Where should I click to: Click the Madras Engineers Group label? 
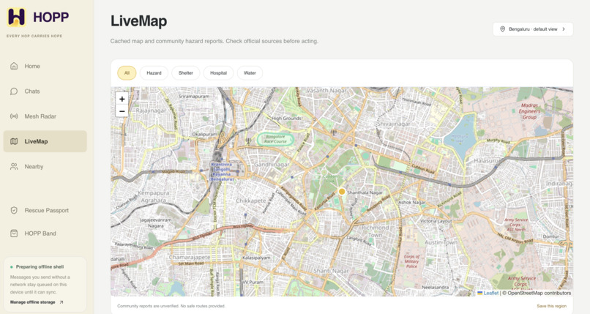[x=529, y=111]
